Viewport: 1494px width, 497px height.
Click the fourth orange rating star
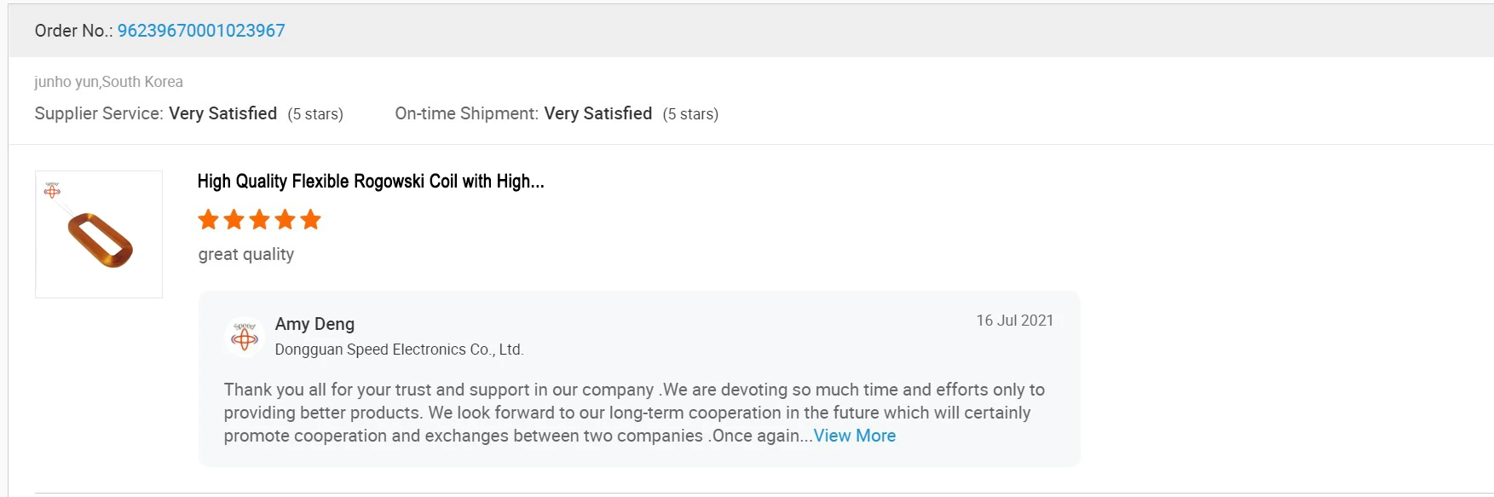pos(286,220)
